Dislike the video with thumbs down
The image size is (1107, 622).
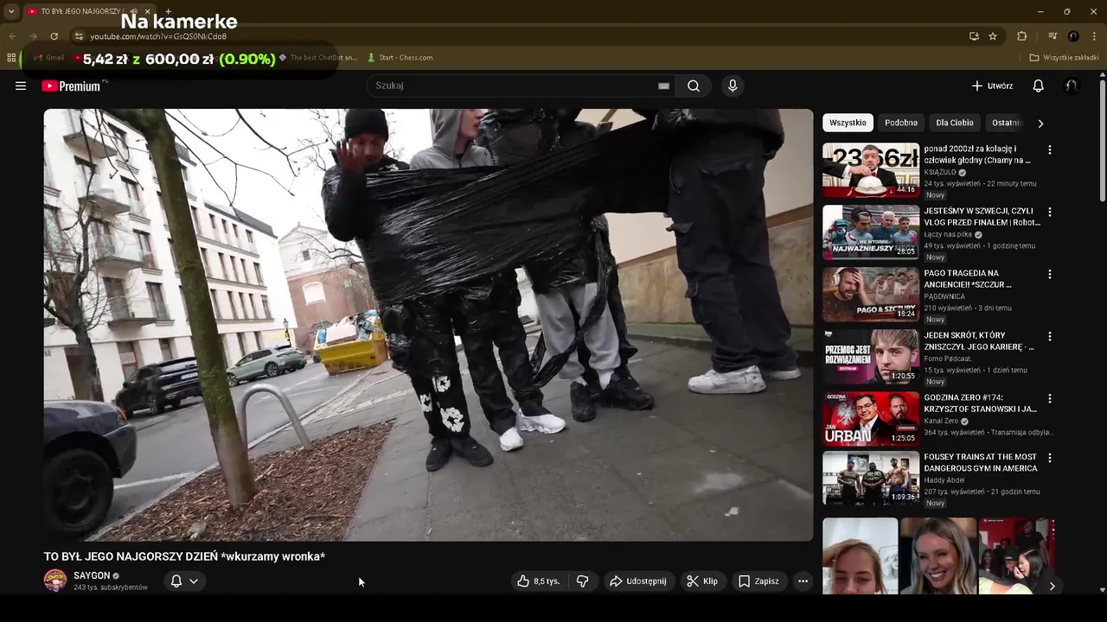click(583, 581)
